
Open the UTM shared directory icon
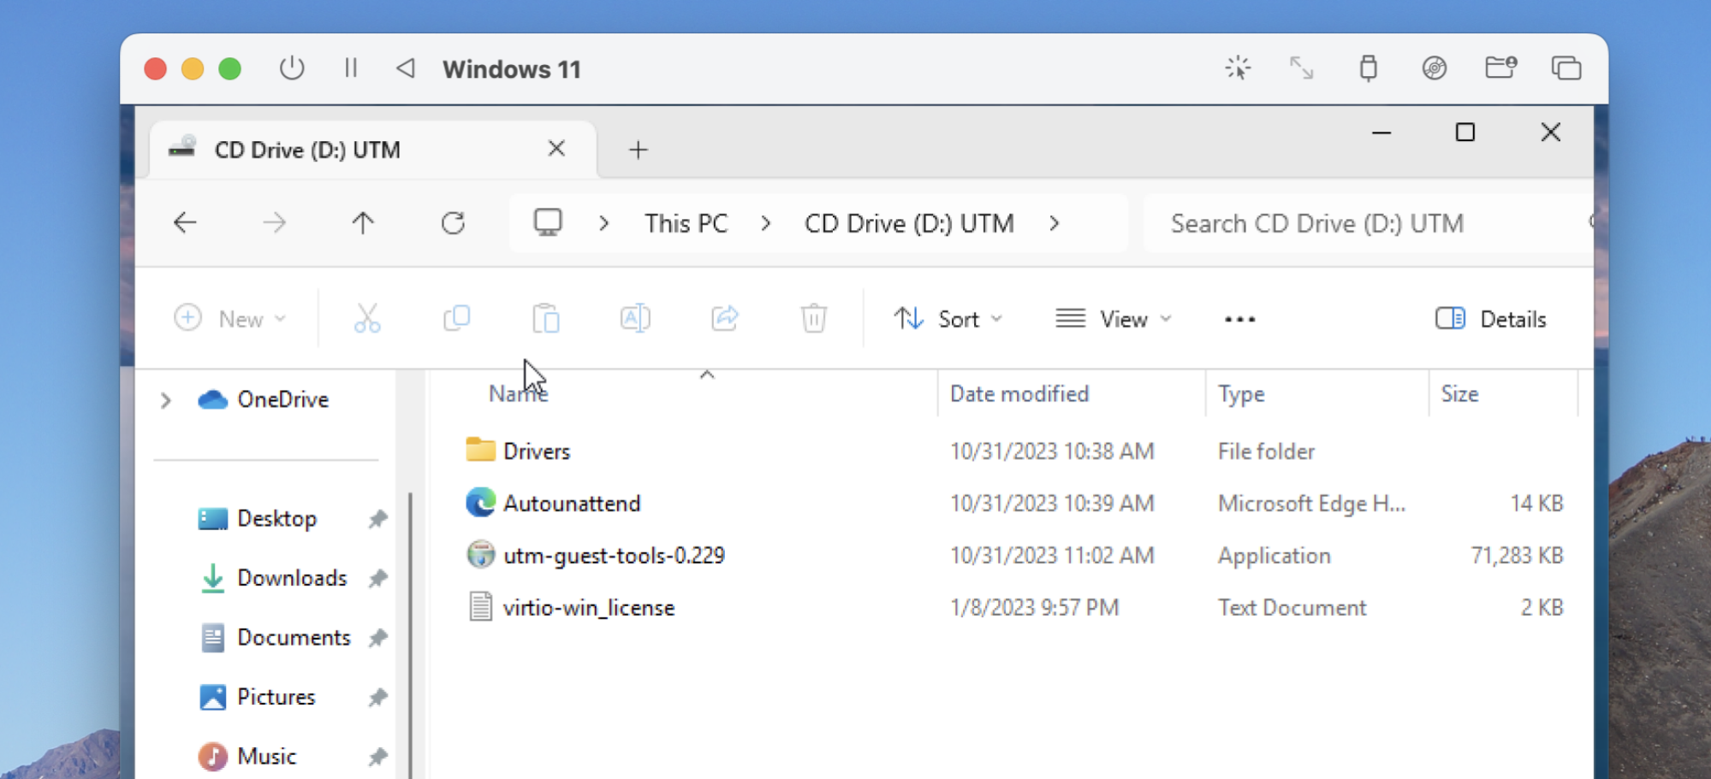click(1500, 68)
